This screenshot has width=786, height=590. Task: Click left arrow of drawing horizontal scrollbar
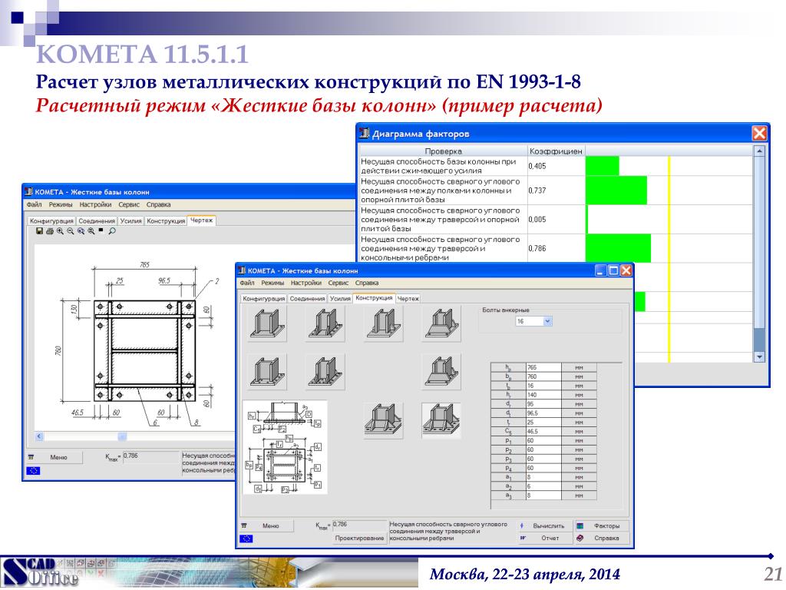coord(40,436)
